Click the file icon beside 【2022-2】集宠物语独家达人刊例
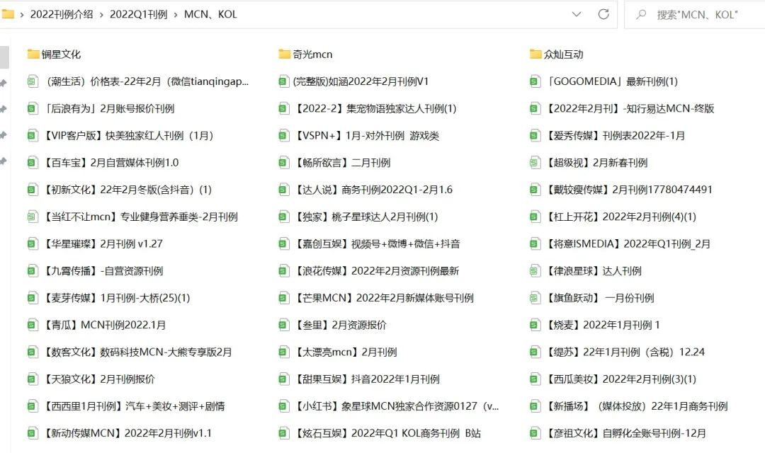 pos(284,109)
